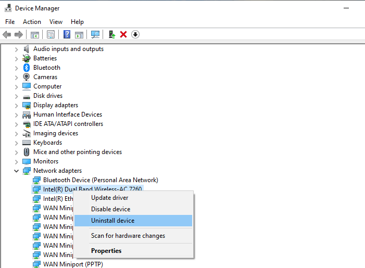
Task: Click the Disable device down-arrow icon
Action: pos(135,34)
